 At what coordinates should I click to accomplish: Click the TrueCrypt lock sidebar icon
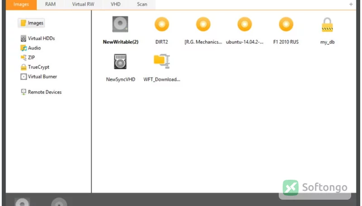(x=24, y=67)
